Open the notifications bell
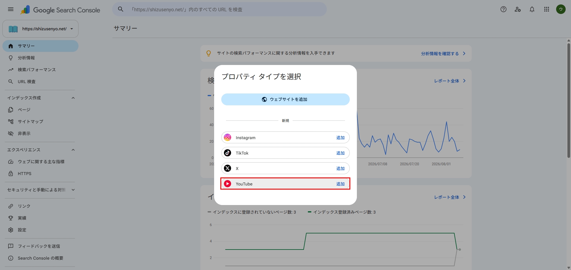Screen dimensions: 571x270 (x=532, y=9)
